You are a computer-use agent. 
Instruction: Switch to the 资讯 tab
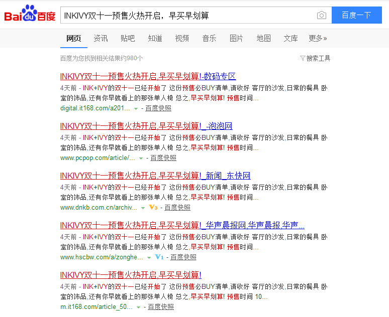(101, 39)
